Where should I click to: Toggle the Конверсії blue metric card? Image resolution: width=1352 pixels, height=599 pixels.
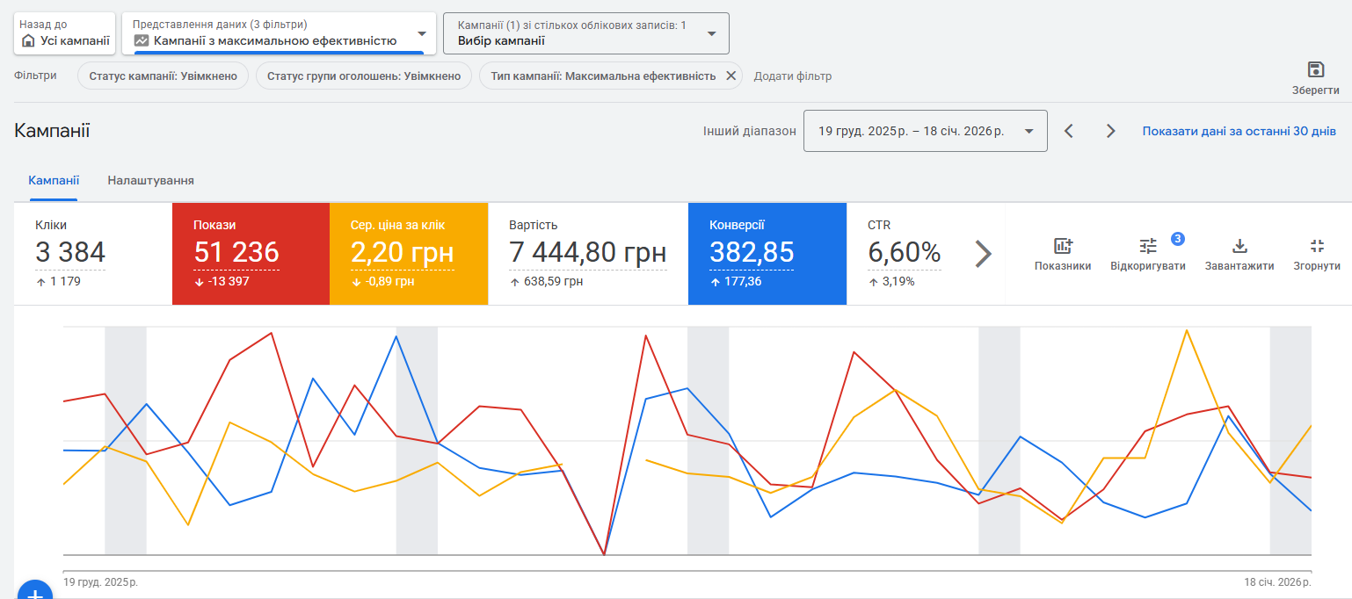click(x=767, y=254)
